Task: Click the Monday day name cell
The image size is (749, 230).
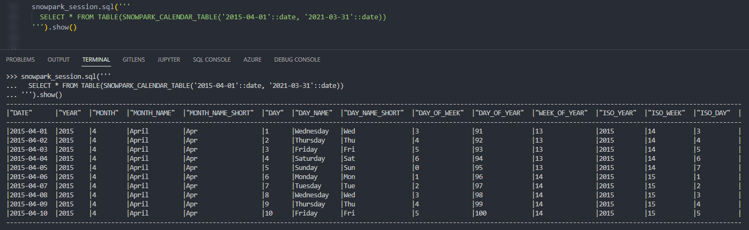Action: pyautogui.click(x=306, y=176)
